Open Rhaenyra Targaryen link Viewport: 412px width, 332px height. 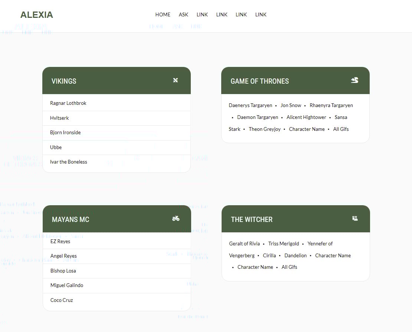coord(331,105)
